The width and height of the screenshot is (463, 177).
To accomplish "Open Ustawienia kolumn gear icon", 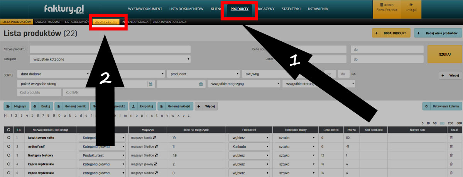I will (x=426, y=106).
